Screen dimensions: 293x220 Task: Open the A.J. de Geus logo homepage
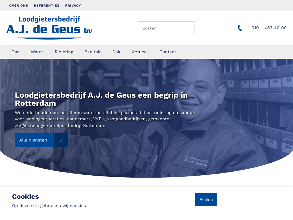(x=49, y=28)
